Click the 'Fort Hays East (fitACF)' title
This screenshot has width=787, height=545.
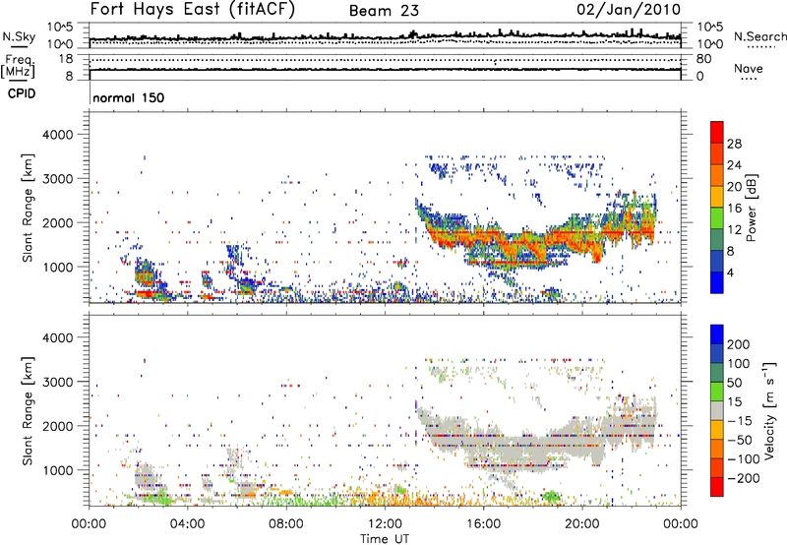[x=193, y=10]
